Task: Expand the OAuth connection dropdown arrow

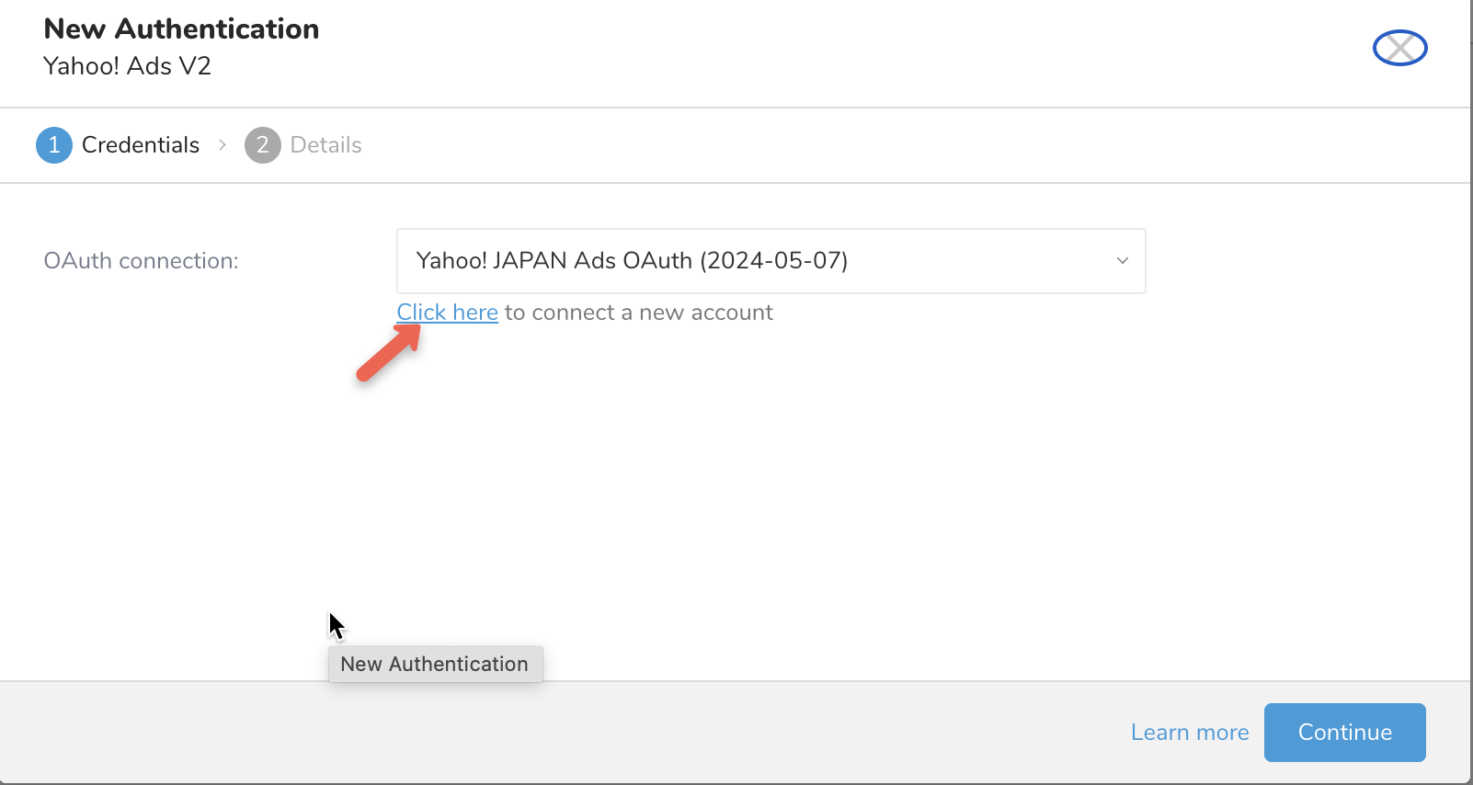Action: (1122, 261)
